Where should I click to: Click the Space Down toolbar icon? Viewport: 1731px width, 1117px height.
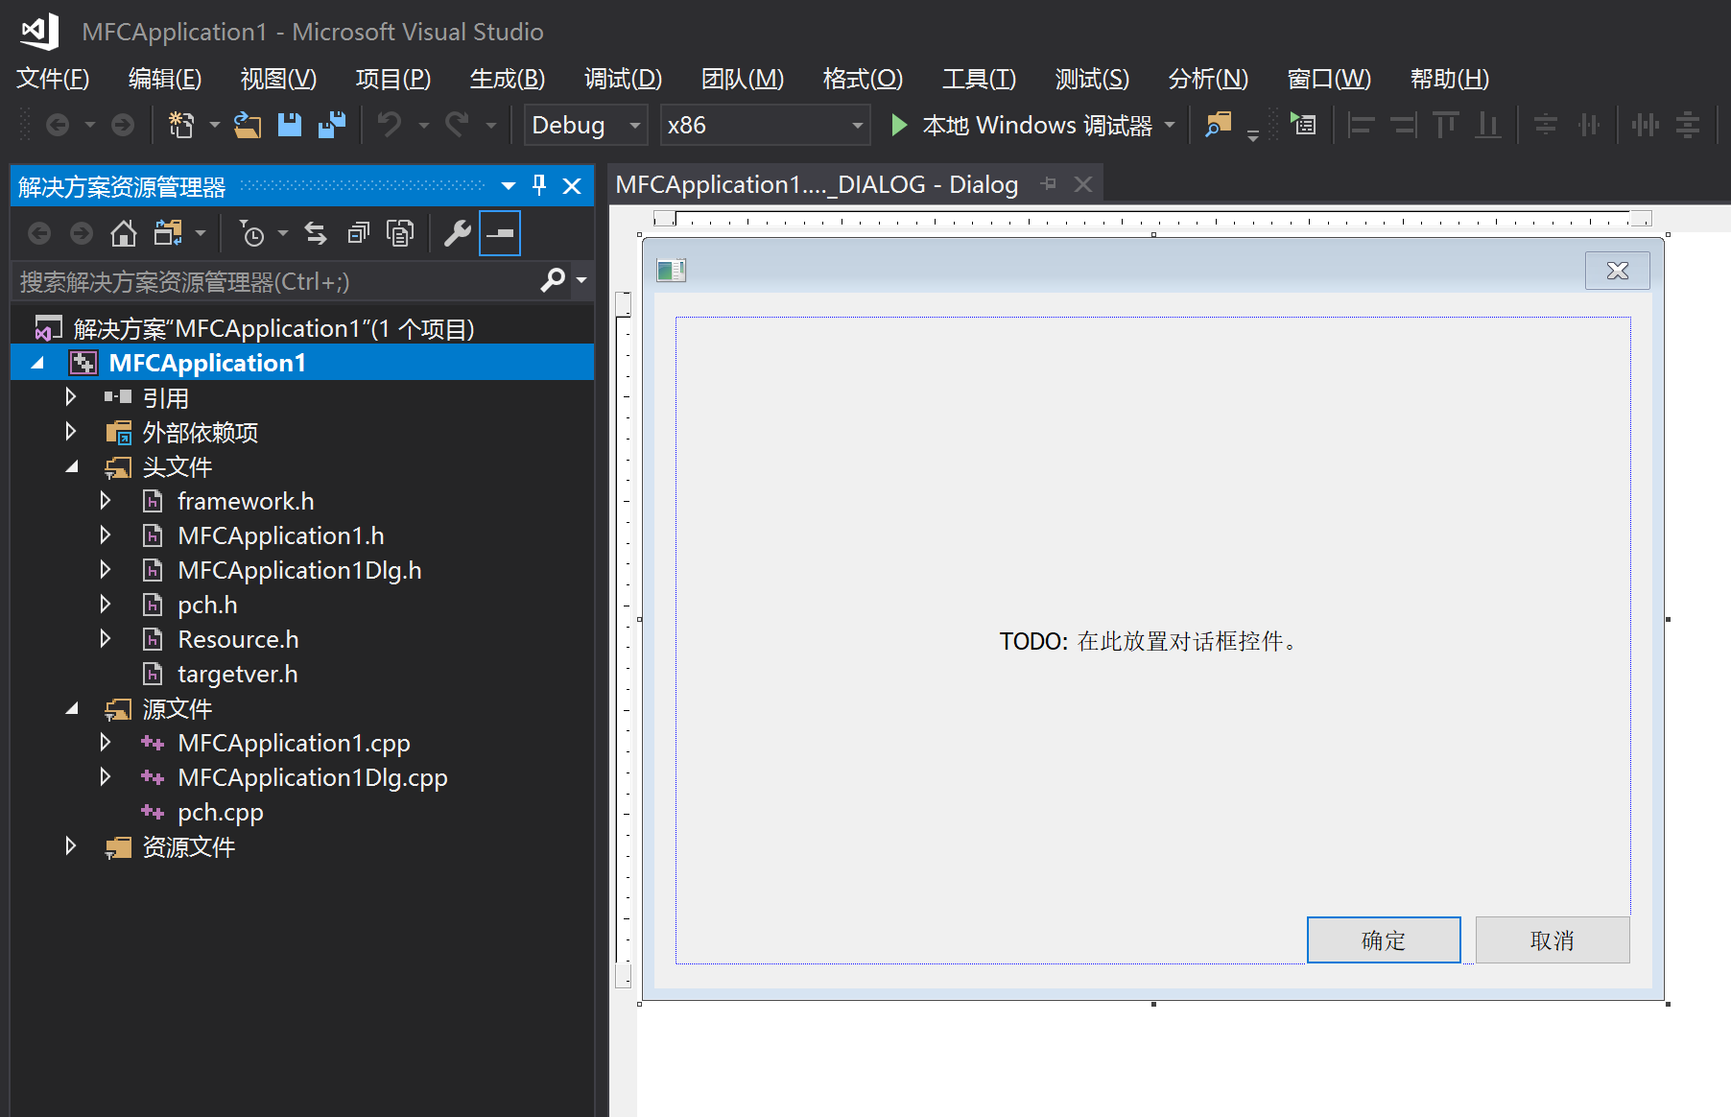click(1688, 125)
